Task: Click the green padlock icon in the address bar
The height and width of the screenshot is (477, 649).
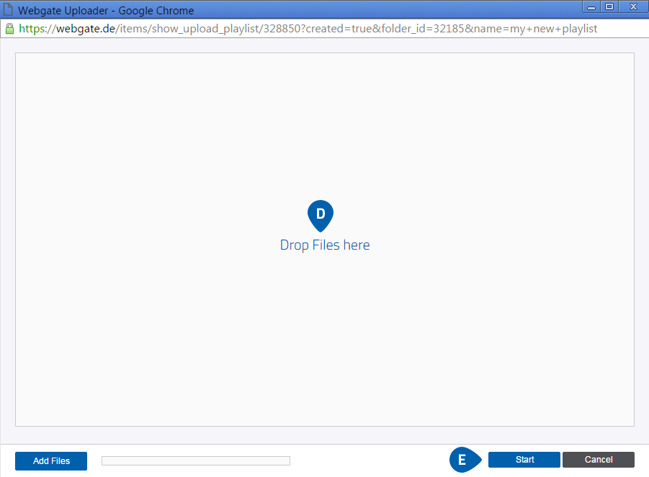Action: point(9,29)
